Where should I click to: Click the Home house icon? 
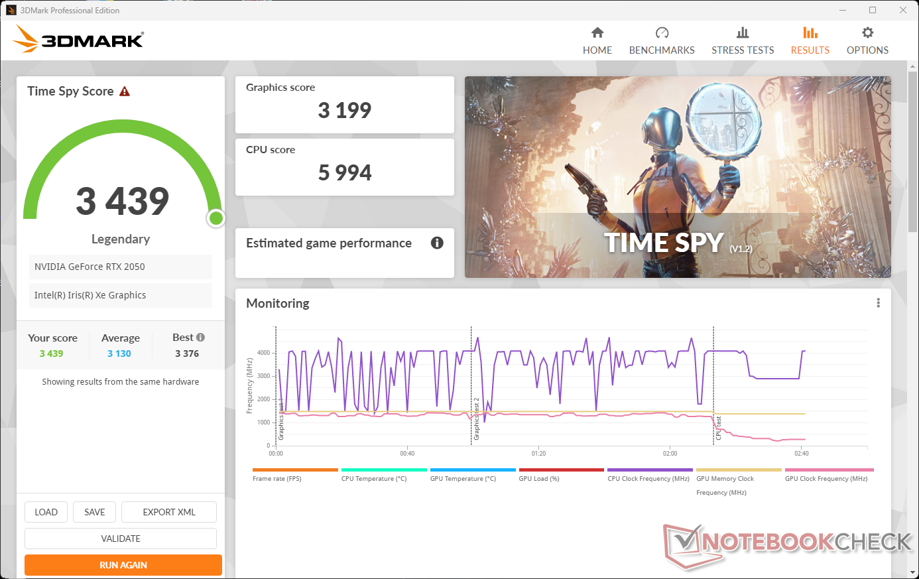pos(597,32)
